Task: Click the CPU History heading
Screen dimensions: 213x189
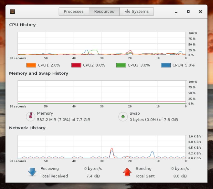Action: coord(23,25)
